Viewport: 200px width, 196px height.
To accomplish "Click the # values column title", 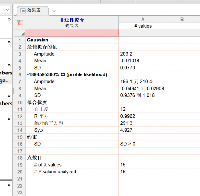I will [x=143, y=26].
